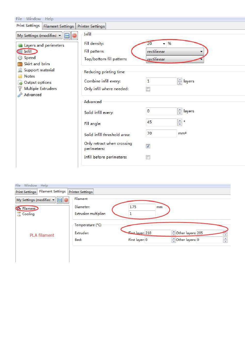Click the Advanced wrench icon
The width and height of the screenshot is (245, 346).
[20, 95]
